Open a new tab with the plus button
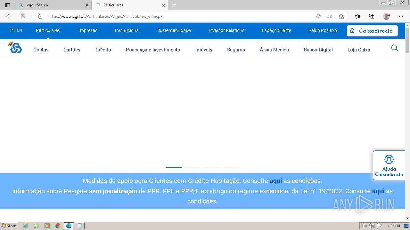The height and width of the screenshot is (230, 410). [174, 5]
